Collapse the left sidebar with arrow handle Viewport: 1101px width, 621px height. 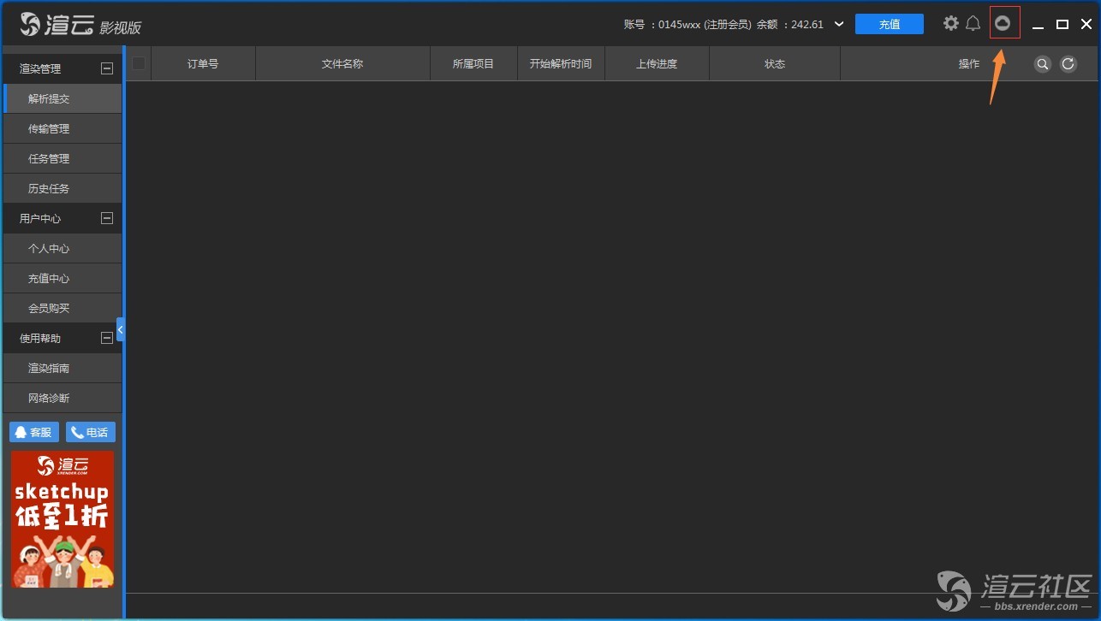(121, 329)
